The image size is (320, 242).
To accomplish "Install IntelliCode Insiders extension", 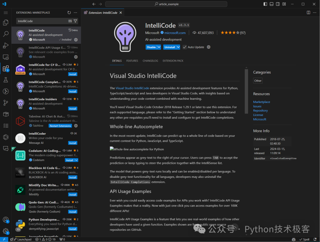I will pos(73,109).
